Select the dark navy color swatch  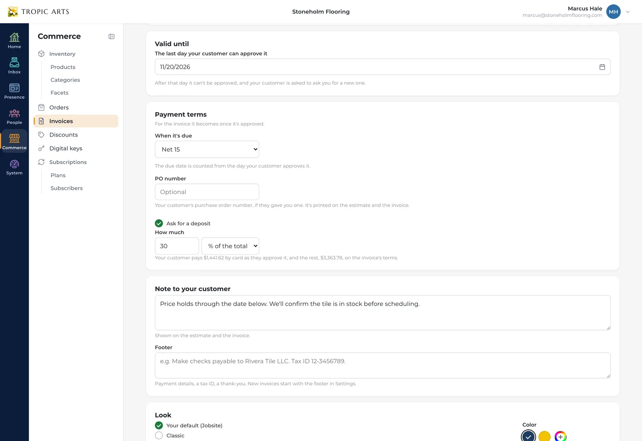point(528,436)
